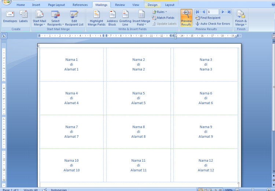The height and width of the screenshot is (191, 275).
Task: Click the table move handle
Action: point(38,46)
